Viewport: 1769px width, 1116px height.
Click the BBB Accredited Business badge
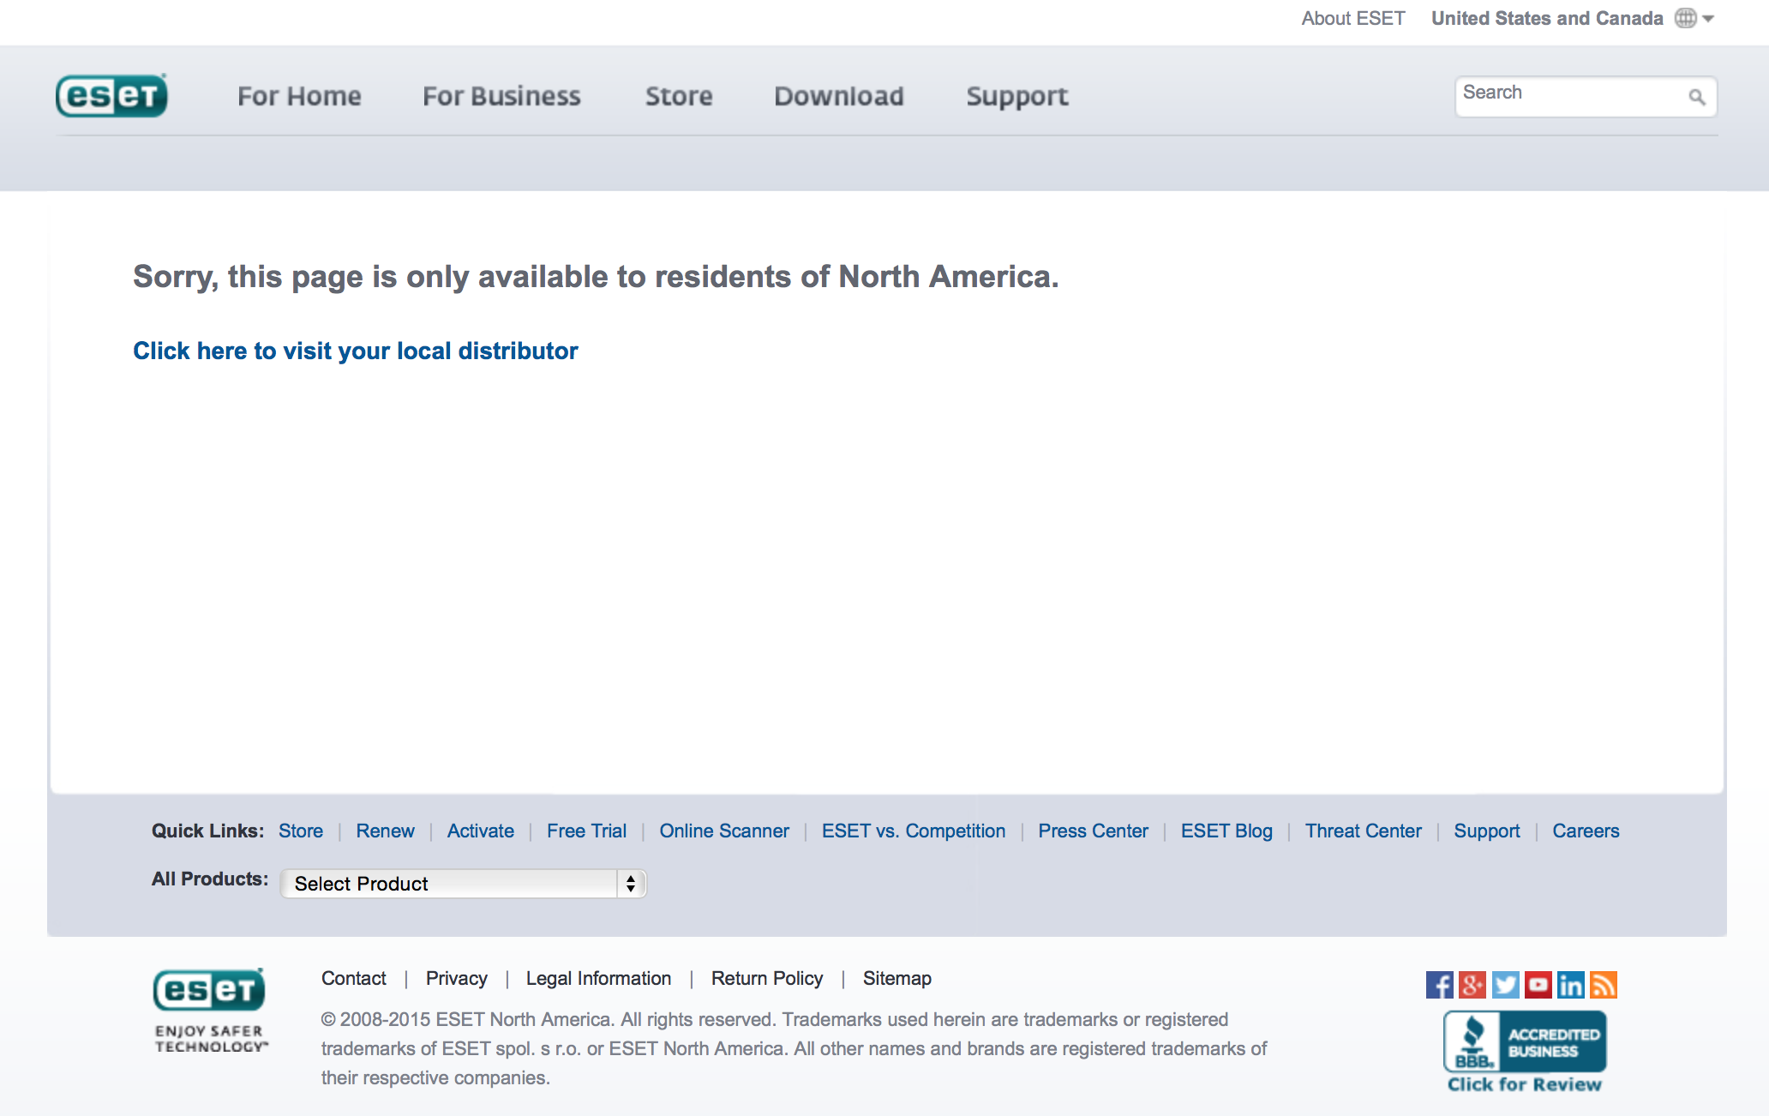(1525, 1041)
